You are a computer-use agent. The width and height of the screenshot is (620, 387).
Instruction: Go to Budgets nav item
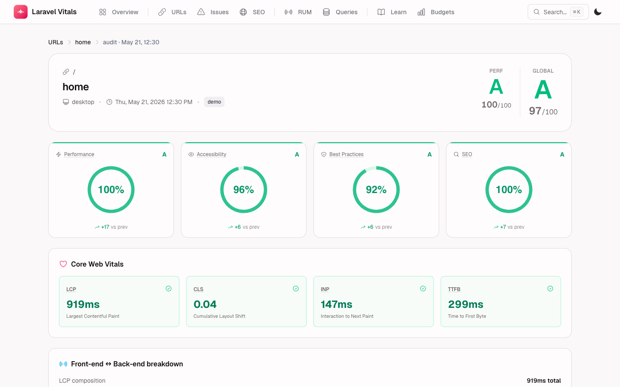[436, 12]
